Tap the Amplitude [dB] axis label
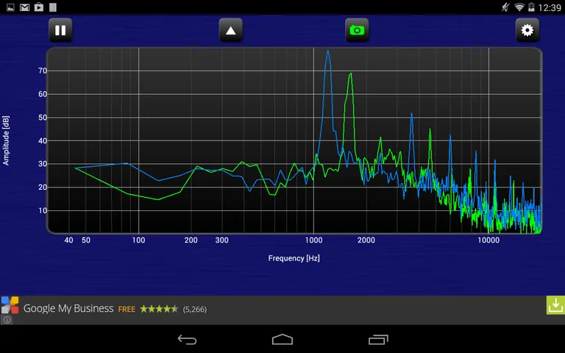Viewport: 565px width, 353px height. [6, 140]
